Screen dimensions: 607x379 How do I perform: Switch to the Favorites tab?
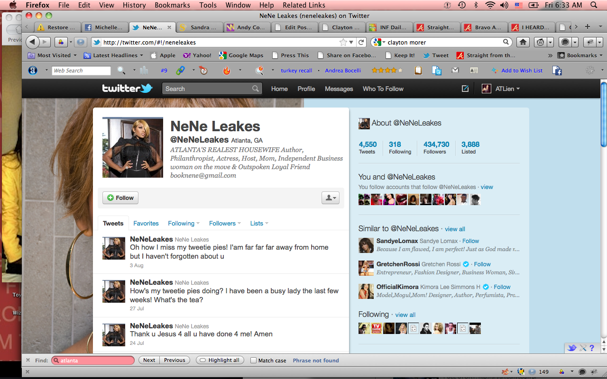146,223
